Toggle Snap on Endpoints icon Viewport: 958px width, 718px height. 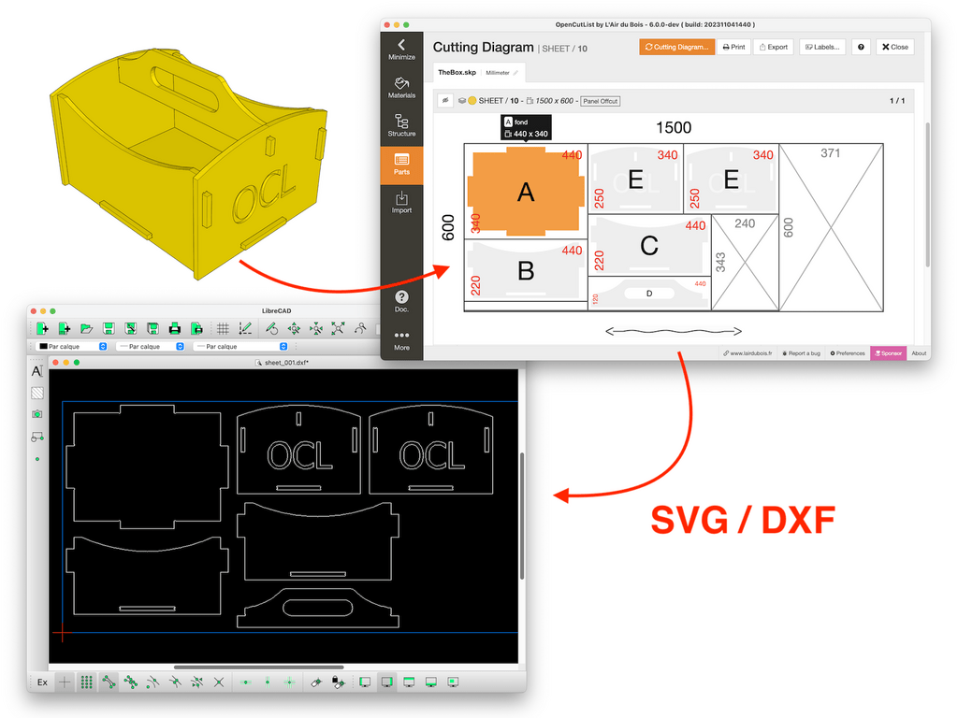click(109, 682)
